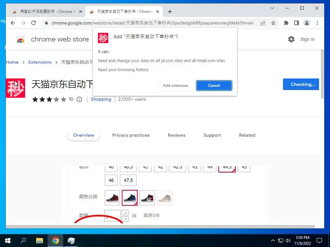Open Chrome three-dot menu

click(317, 23)
